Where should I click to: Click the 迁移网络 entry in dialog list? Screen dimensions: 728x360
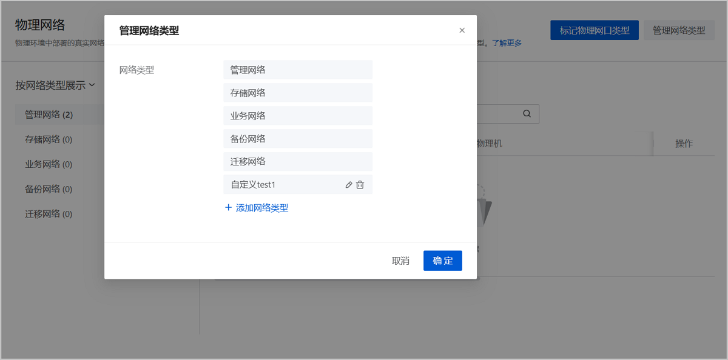click(x=297, y=162)
